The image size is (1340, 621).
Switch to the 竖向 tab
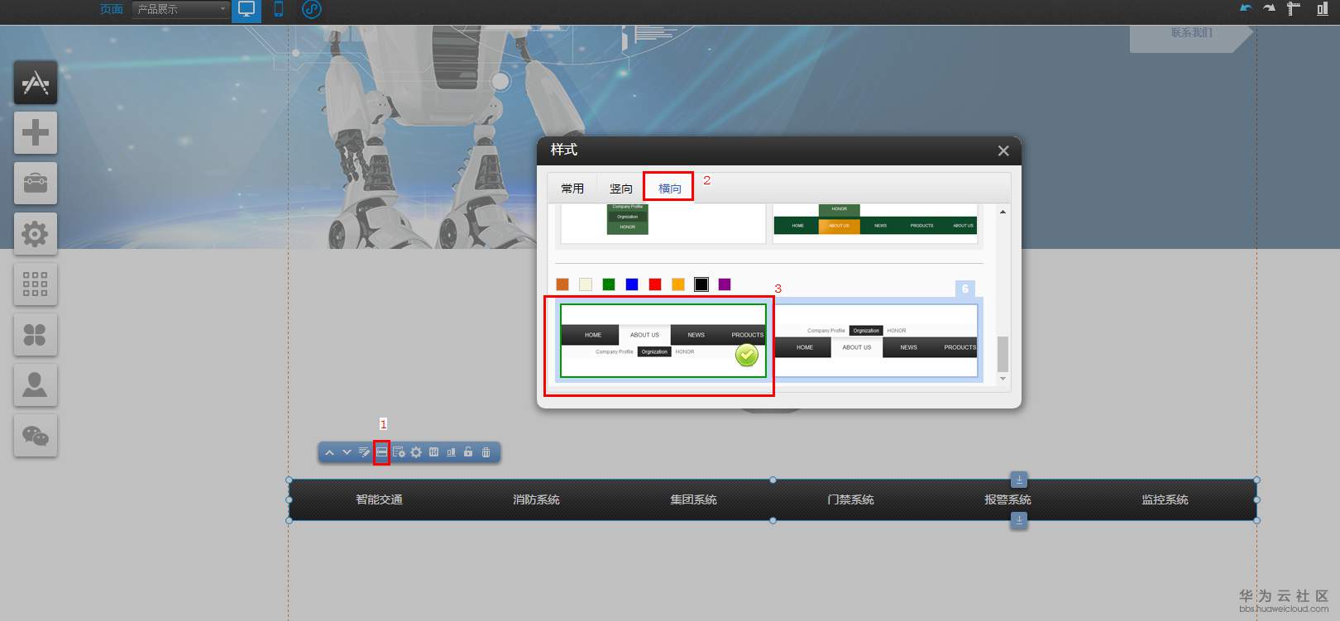pyautogui.click(x=621, y=189)
